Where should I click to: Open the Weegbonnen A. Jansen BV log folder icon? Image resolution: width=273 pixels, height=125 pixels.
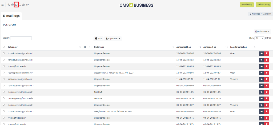click(262, 72)
